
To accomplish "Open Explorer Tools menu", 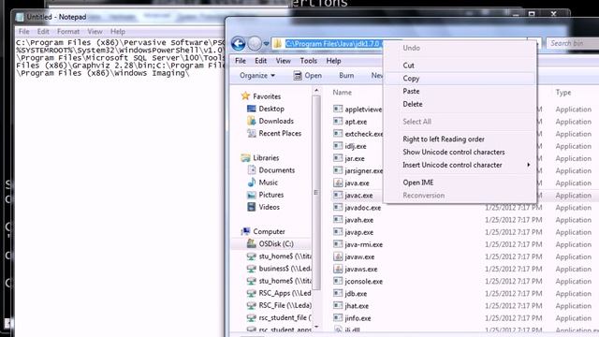I will click(x=308, y=61).
